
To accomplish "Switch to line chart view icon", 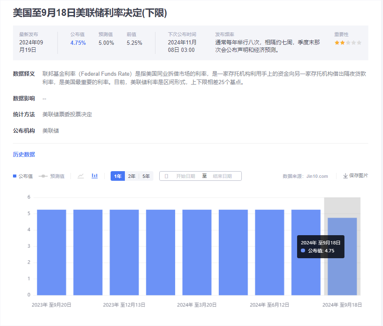I will (81, 176).
